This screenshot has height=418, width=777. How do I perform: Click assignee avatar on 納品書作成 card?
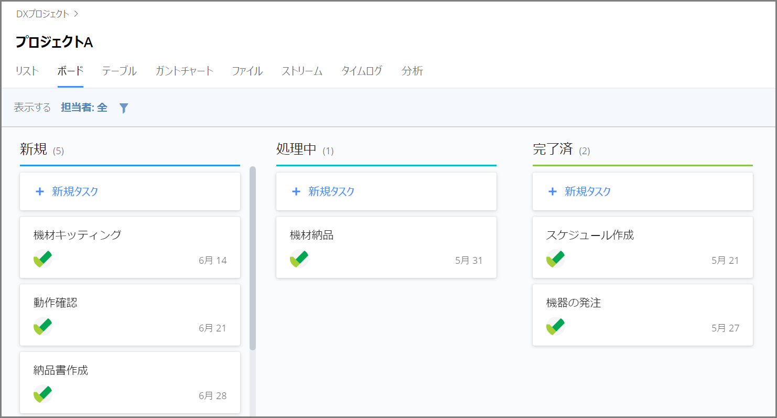[43, 394]
